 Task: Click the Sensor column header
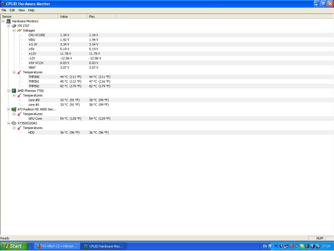[x=29, y=17]
